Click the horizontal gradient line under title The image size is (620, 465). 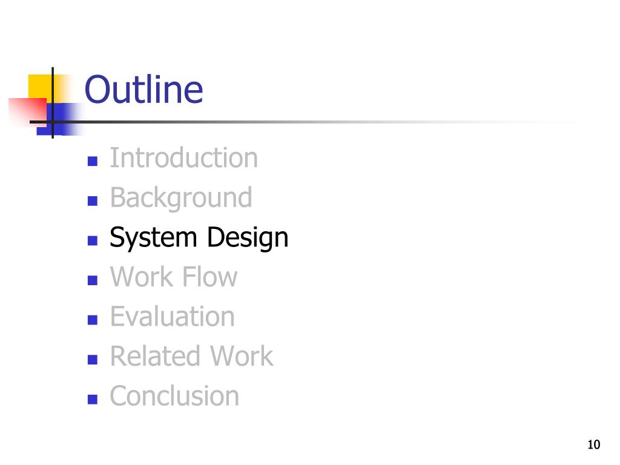(305, 122)
